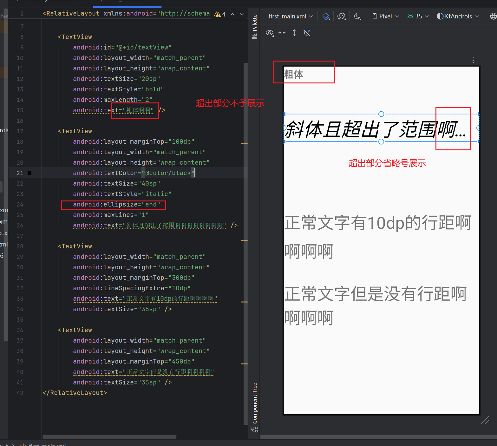This screenshot has width=497, height=446.
Task: Open the Component Tree side panel
Action: tap(254, 407)
